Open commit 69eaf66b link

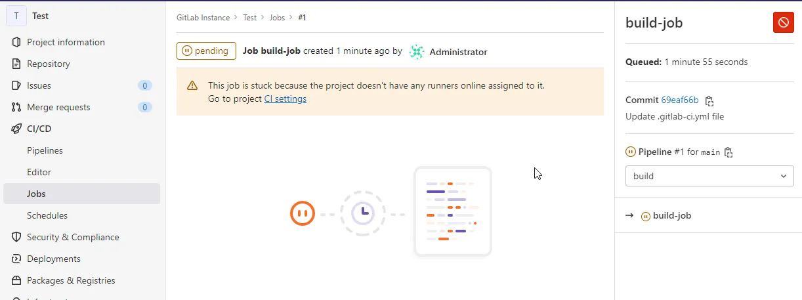(679, 100)
